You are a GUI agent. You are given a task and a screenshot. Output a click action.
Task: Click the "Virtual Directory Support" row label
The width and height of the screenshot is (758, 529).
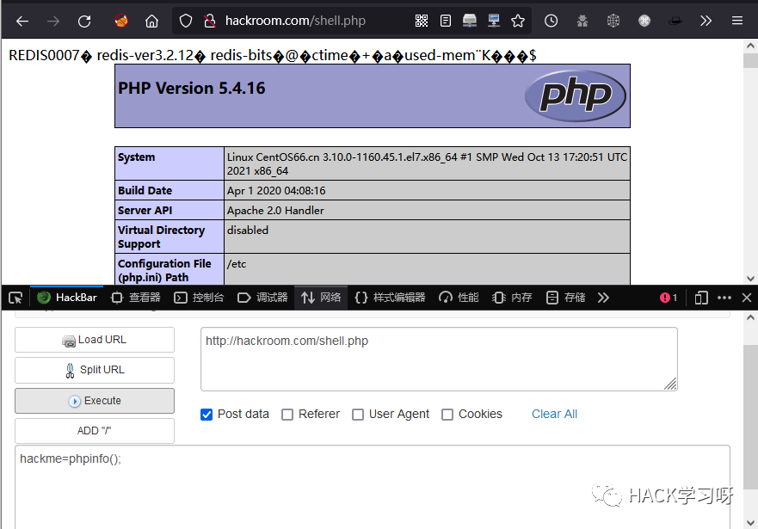click(x=169, y=237)
